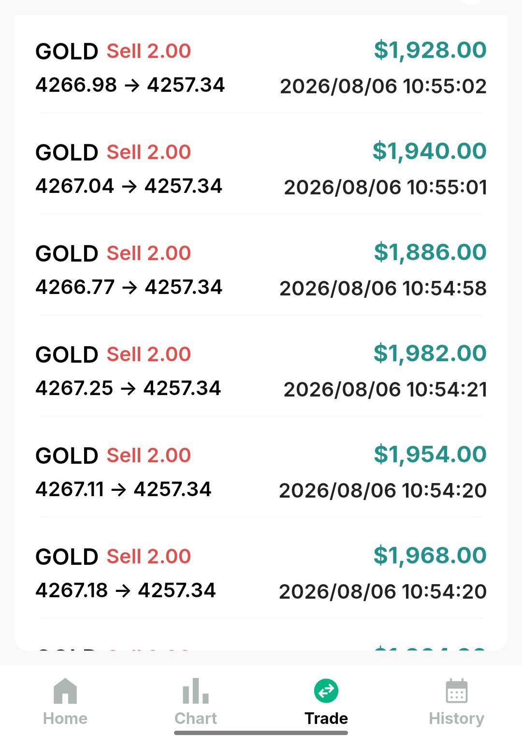522x738 pixels.
Task: Open the Home tab icon
Action: click(65, 691)
